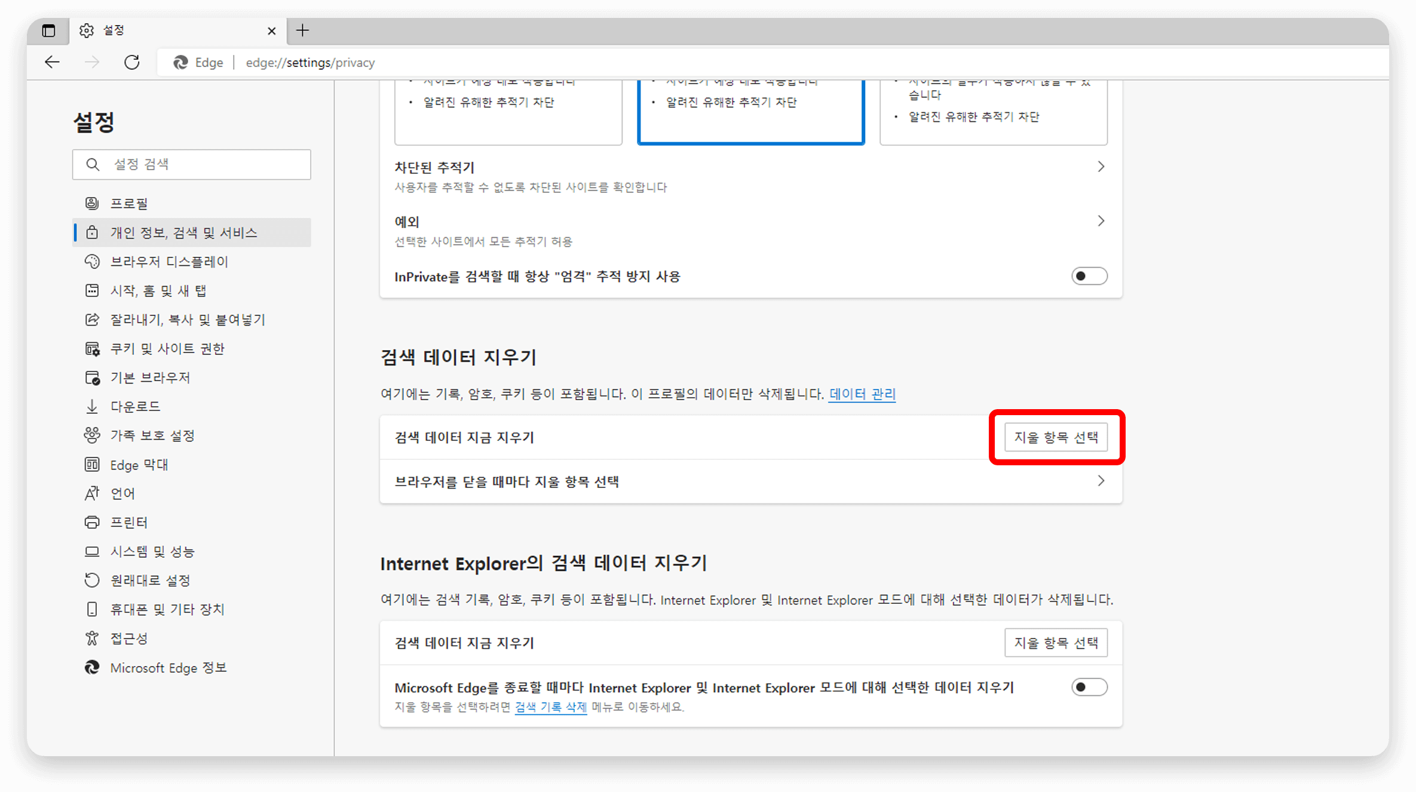Image resolution: width=1416 pixels, height=792 pixels.
Task: Click the 프린터 printer icon
Action: point(92,523)
